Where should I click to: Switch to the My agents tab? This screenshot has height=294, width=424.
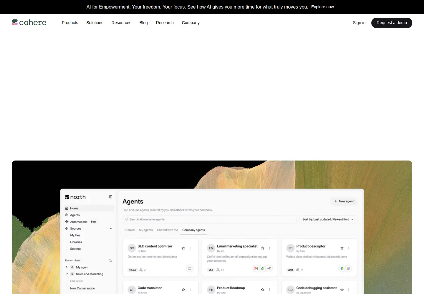(x=146, y=230)
